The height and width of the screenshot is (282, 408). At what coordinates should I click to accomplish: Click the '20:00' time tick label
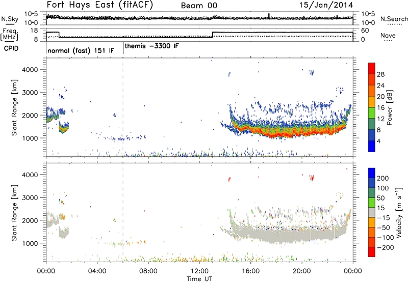pos(301,271)
